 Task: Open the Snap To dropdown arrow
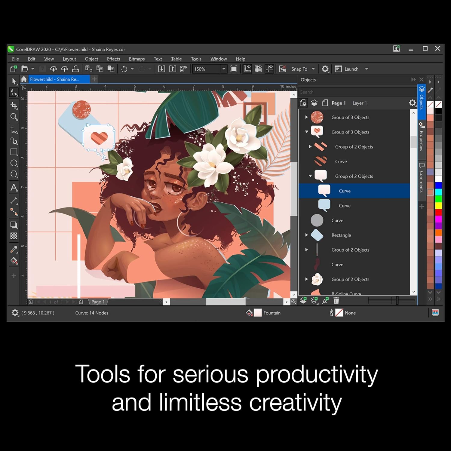[x=313, y=69]
